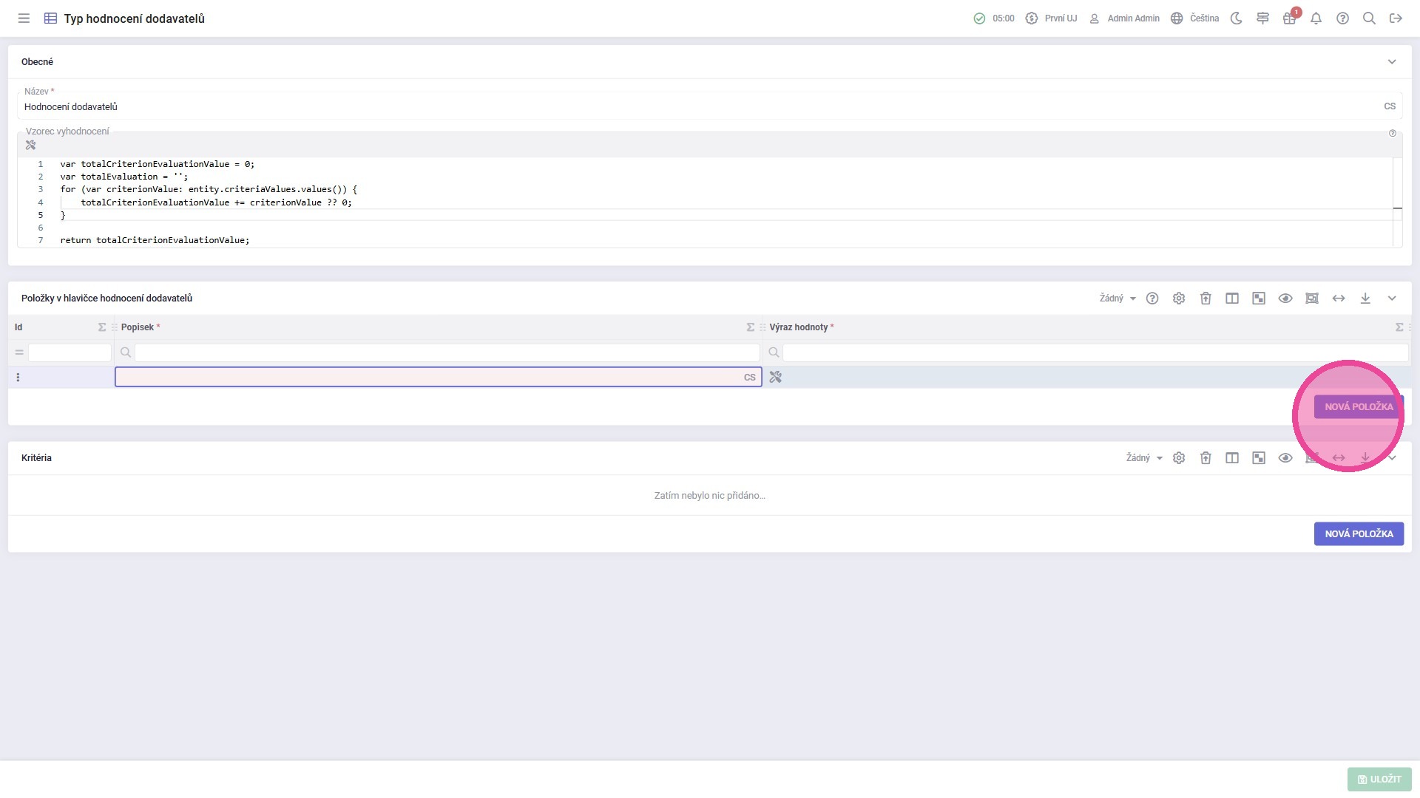Toggle eye visibility in Položky table
This screenshot has height=798, width=1420.
tap(1285, 299)
